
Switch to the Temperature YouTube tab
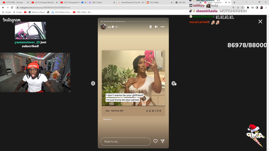click(x=72, y=3)
